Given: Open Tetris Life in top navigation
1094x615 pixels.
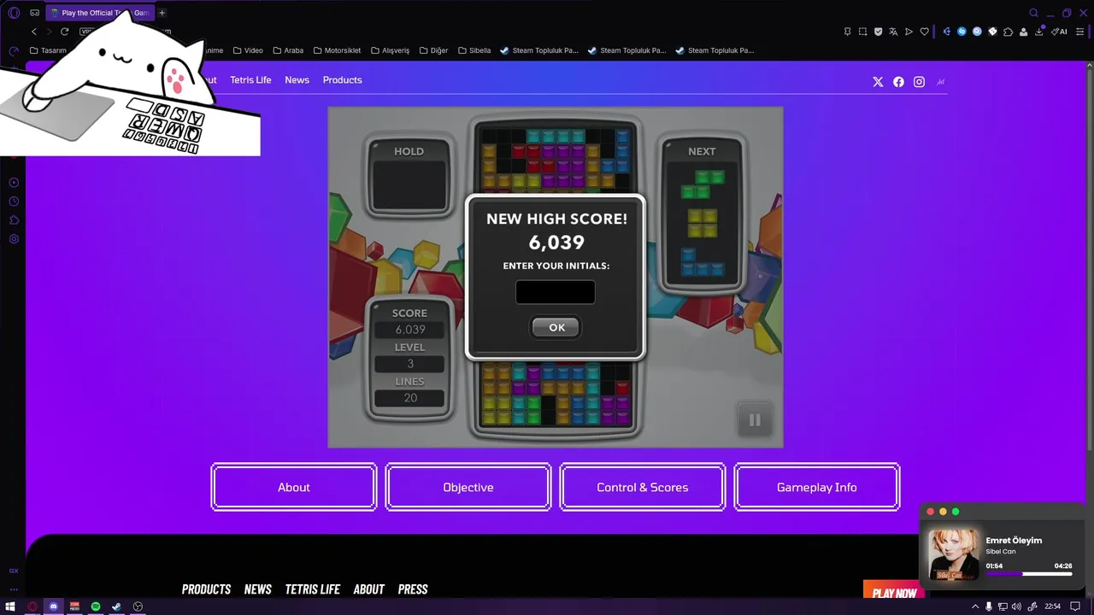Looking at the screenshot, I should tap(250, 79).
